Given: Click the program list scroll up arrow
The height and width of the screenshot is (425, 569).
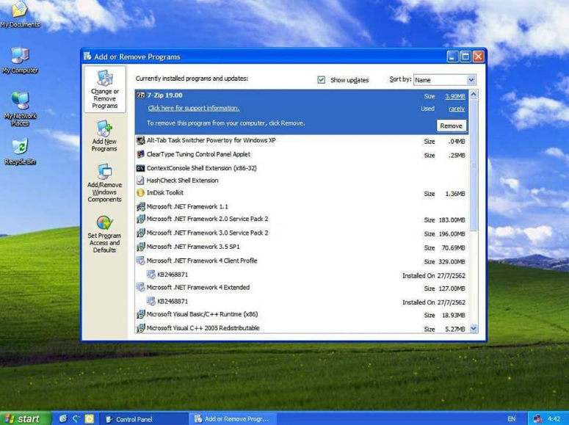Looking at the screenshot, I should 474,95.
